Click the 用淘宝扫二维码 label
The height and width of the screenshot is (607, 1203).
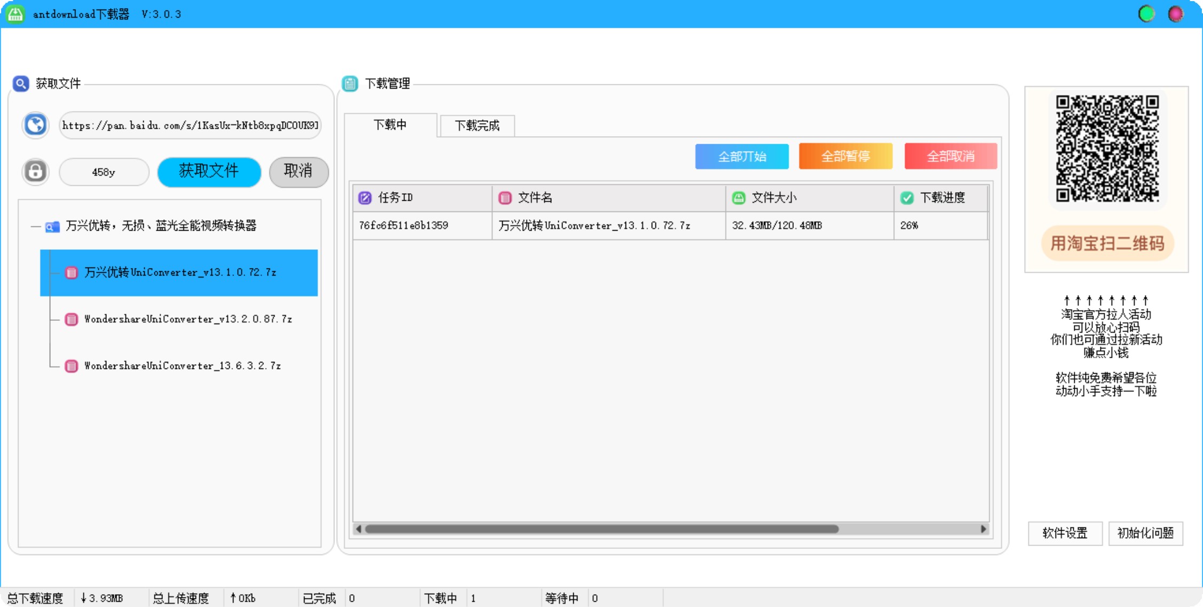pyautogui.click(x=1107, y=243)
